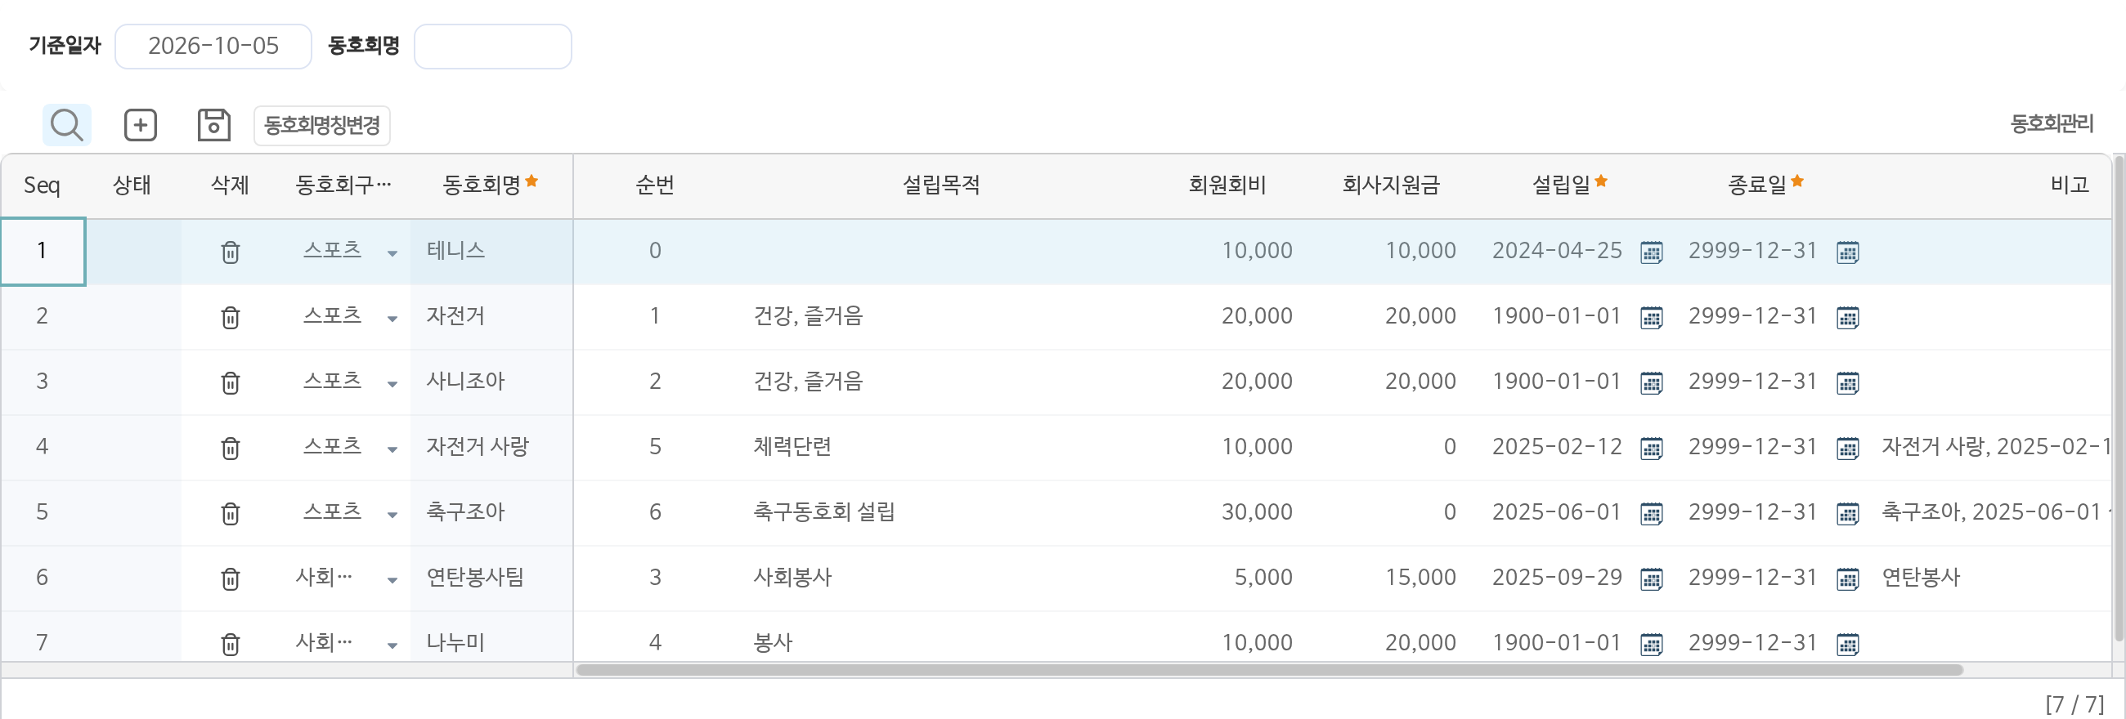
Task: Delete the 축구조아 row via trash icon
Action: pos(231,513)
